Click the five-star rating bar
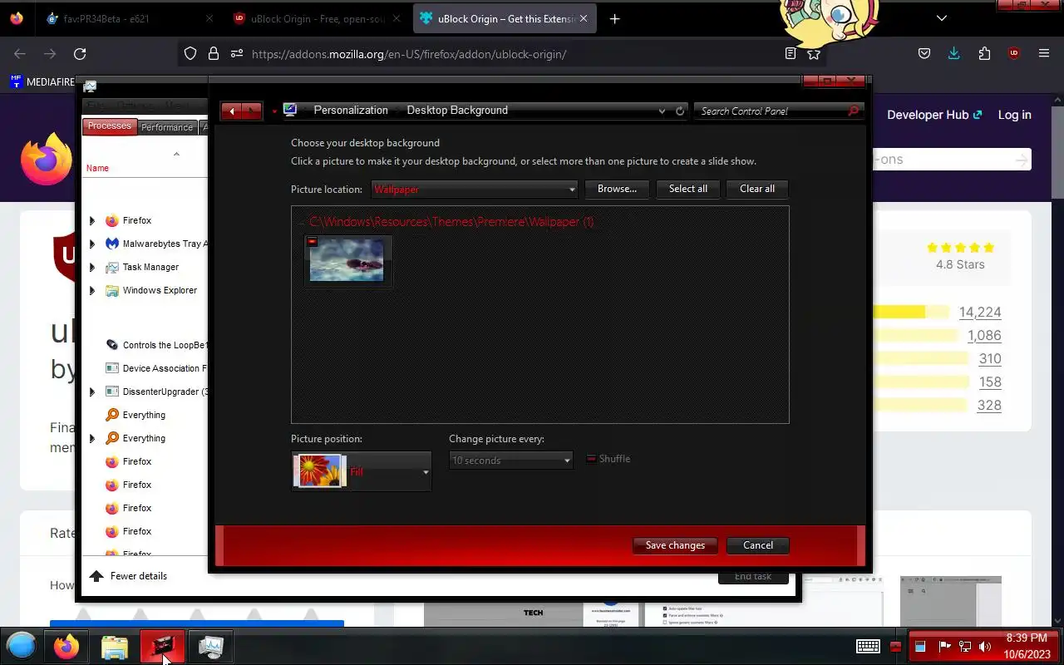1064x665 pixels. point(910,313)
